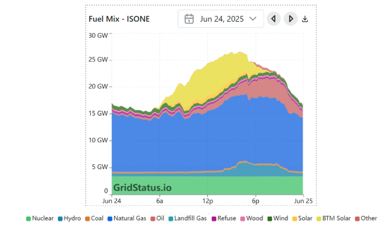Click the 10 GW axis label
389x227 pixels.
pos(98,140)
